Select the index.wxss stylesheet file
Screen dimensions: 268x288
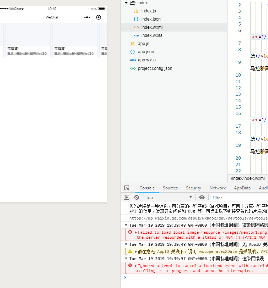point(152,35)
